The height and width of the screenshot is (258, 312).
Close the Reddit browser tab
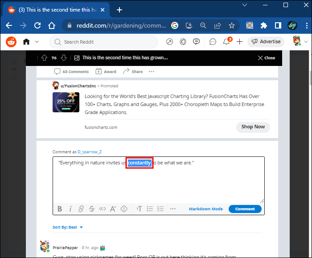click(103, 10)
